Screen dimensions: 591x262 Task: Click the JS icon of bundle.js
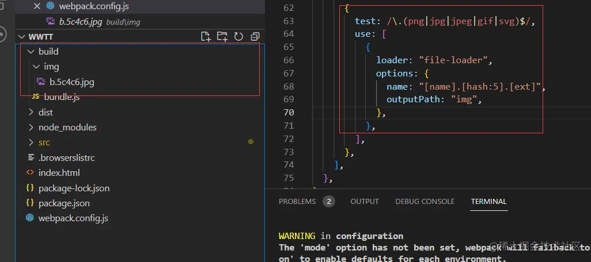(x=36, y=97)
